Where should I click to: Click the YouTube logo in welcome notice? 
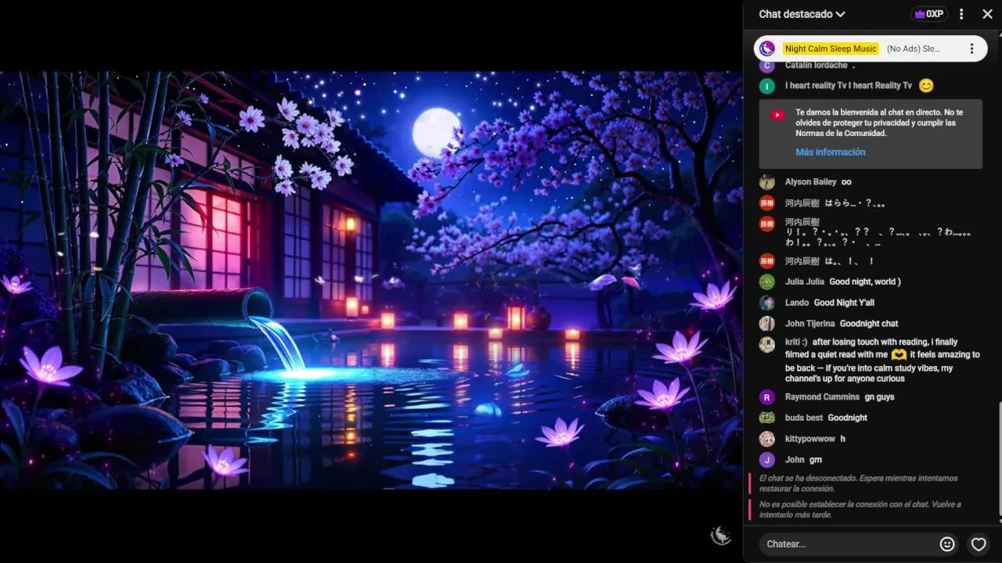coord(777,115)
